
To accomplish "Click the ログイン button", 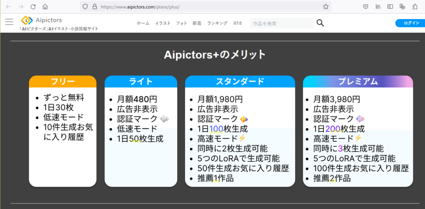I will pos(410,23).
